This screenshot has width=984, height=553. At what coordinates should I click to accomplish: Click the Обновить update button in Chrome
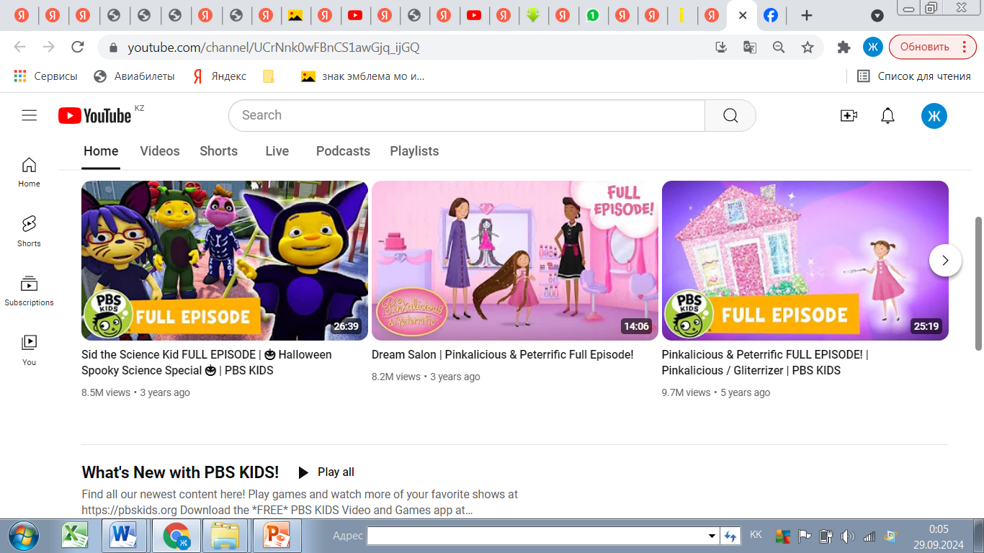[x=925, y=48]
